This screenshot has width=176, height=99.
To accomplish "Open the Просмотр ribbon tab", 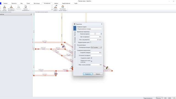I will [x=14, y=3].
